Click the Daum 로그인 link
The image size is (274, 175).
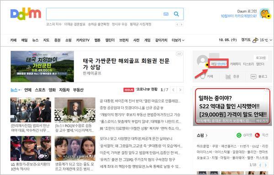coord(247,11)
